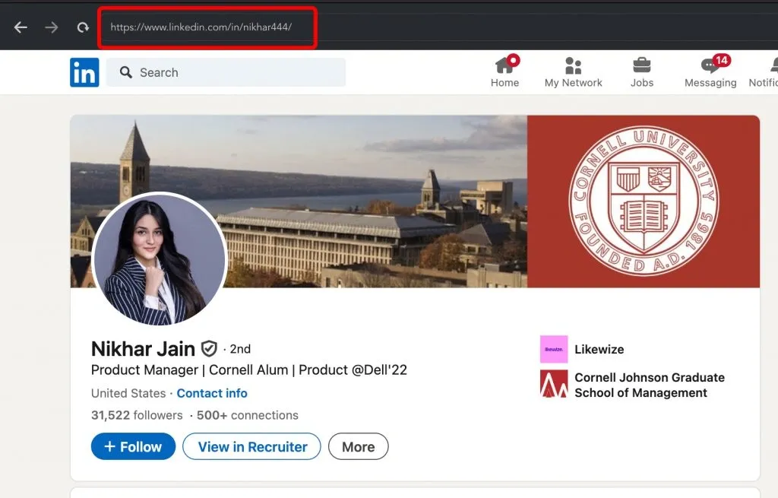Image resolution: width=778 pixels, height=498 pixels.
Task: Click the 500+ connections text
Action: coord(248,415)
